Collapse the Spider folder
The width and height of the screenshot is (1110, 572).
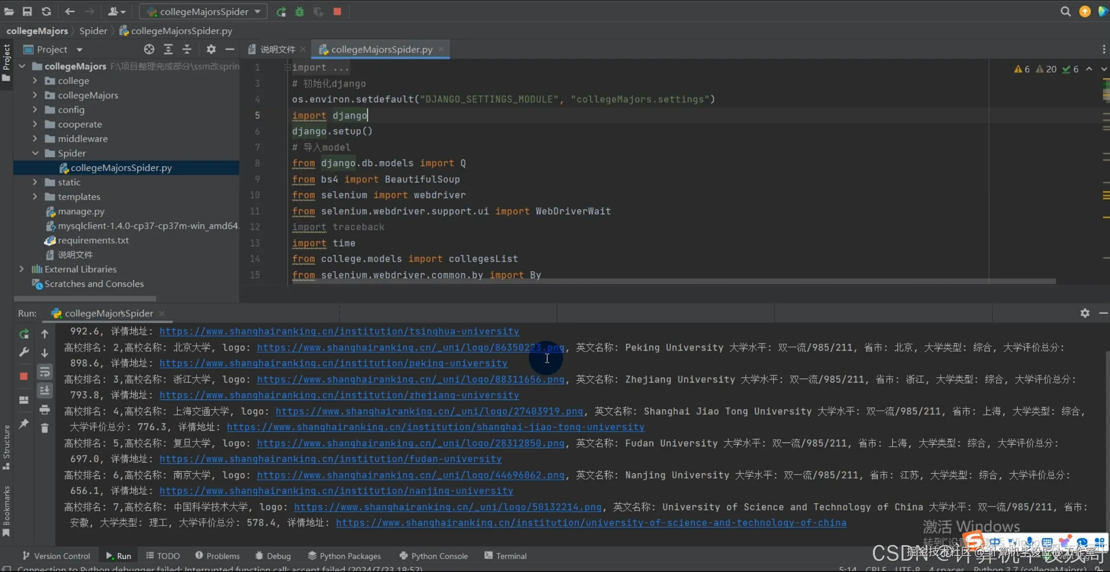pyautogui.click(x=35, y=153)
